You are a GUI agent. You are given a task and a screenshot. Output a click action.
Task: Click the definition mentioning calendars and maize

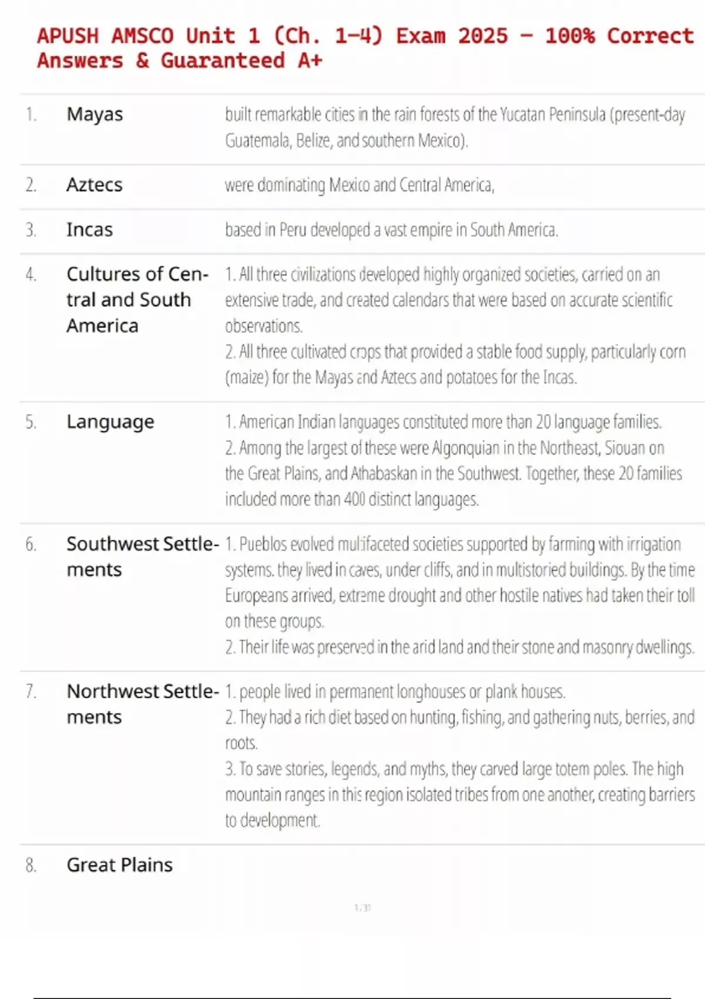click(x=455, y=326)
